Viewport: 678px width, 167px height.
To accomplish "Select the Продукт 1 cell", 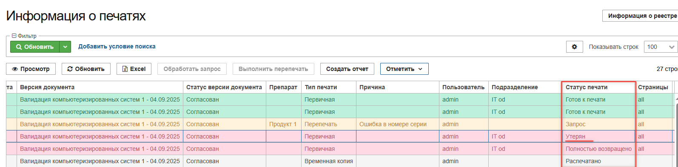I will coord(284,124).
